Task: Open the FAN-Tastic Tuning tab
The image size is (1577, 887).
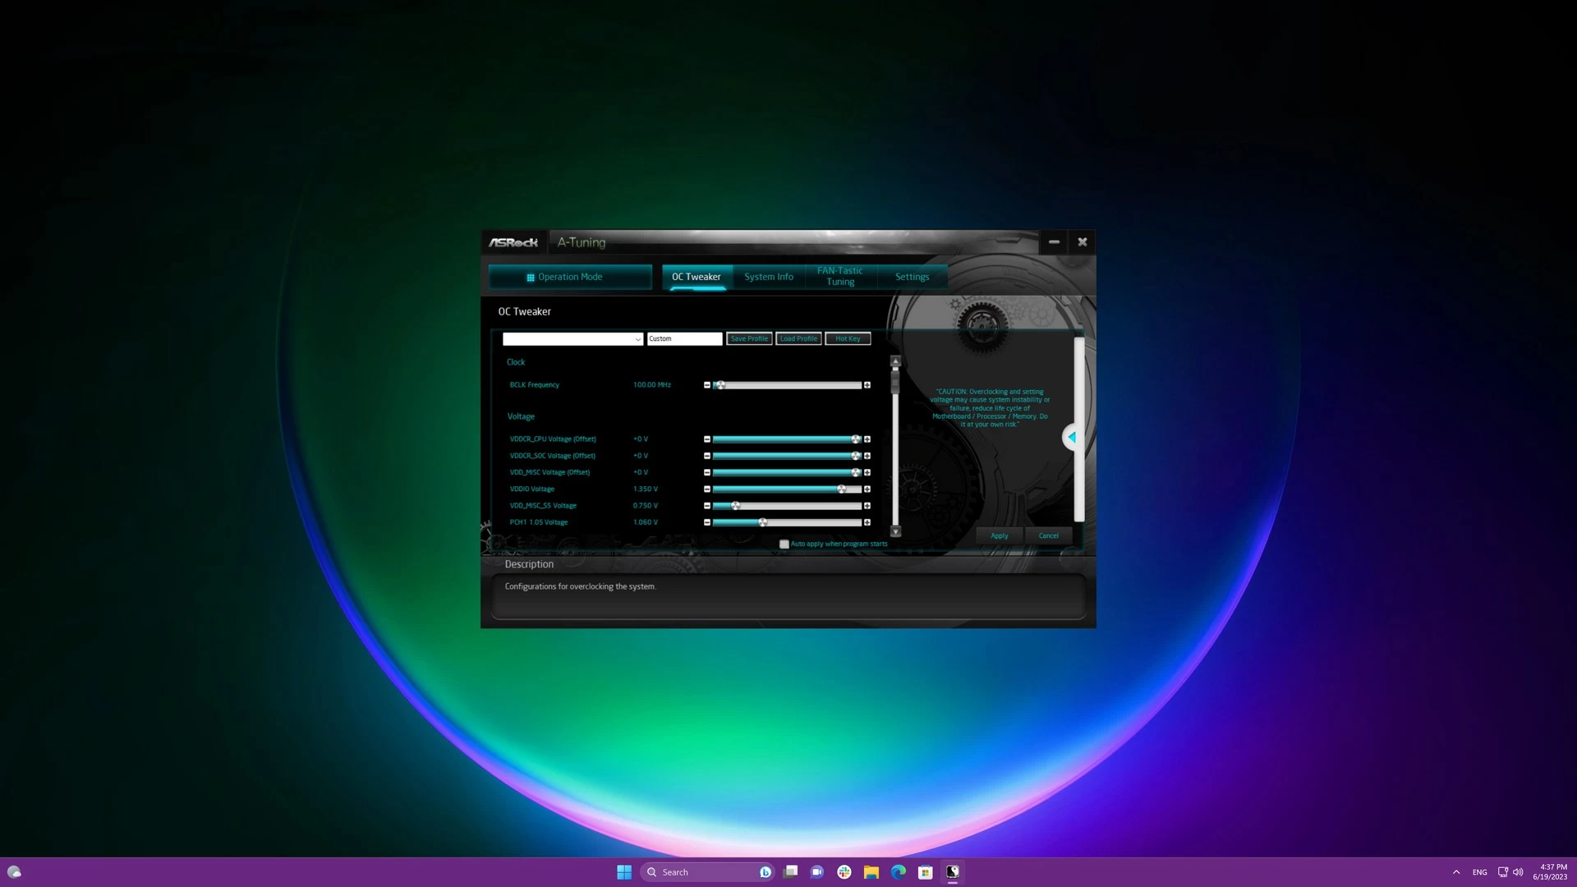Action: (x=839, y=276)
